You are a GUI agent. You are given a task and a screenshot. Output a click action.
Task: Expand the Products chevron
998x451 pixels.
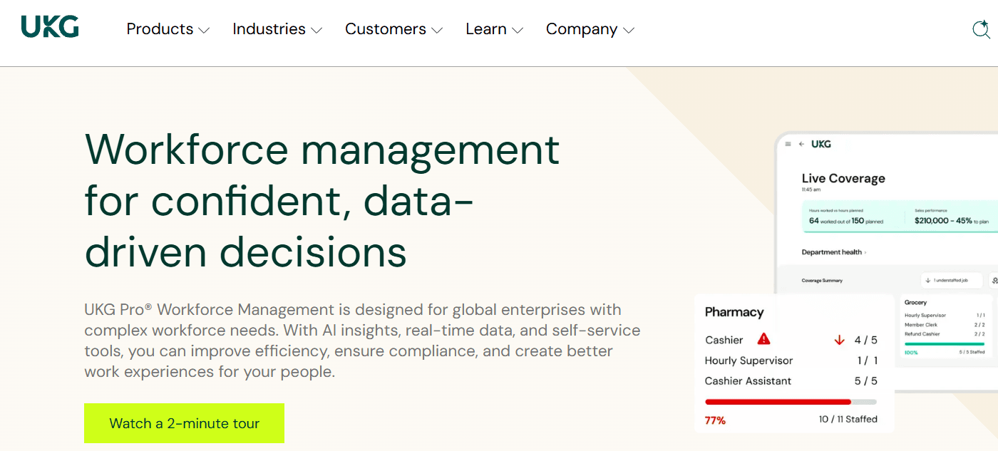point(204,31)
